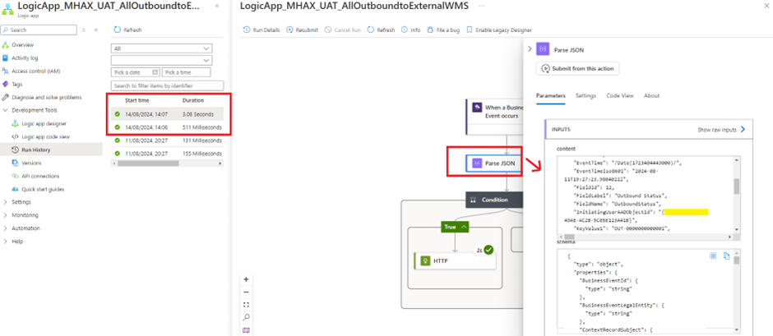The image size is (773, 336).
Task: Zoom out on the canvas
Action: click(246, 292)
